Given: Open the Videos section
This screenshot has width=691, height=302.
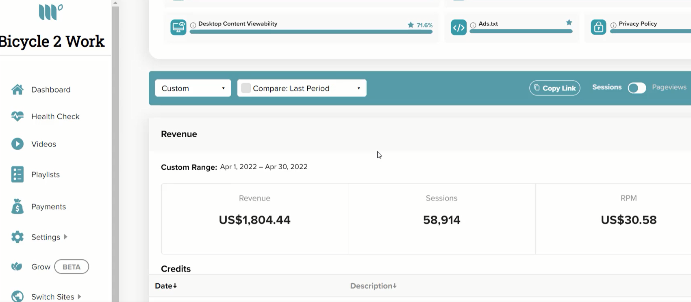Looking at the screenshot, I should click(x=43, y=144).
